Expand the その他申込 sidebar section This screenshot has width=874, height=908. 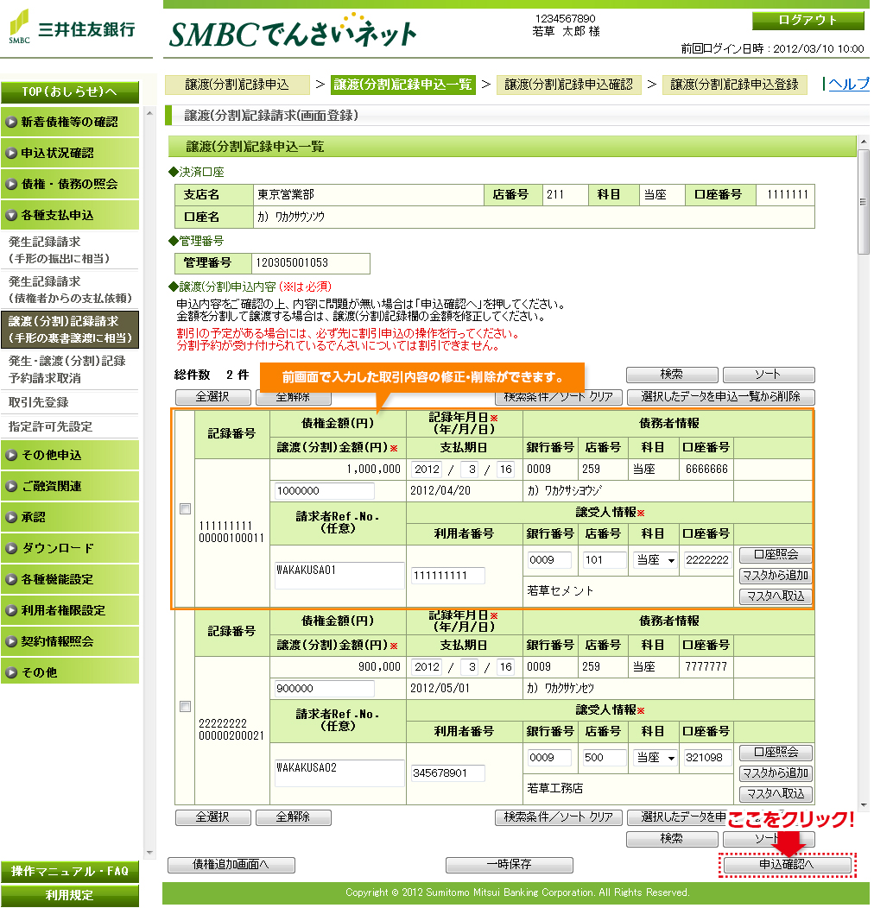(70, 455)
